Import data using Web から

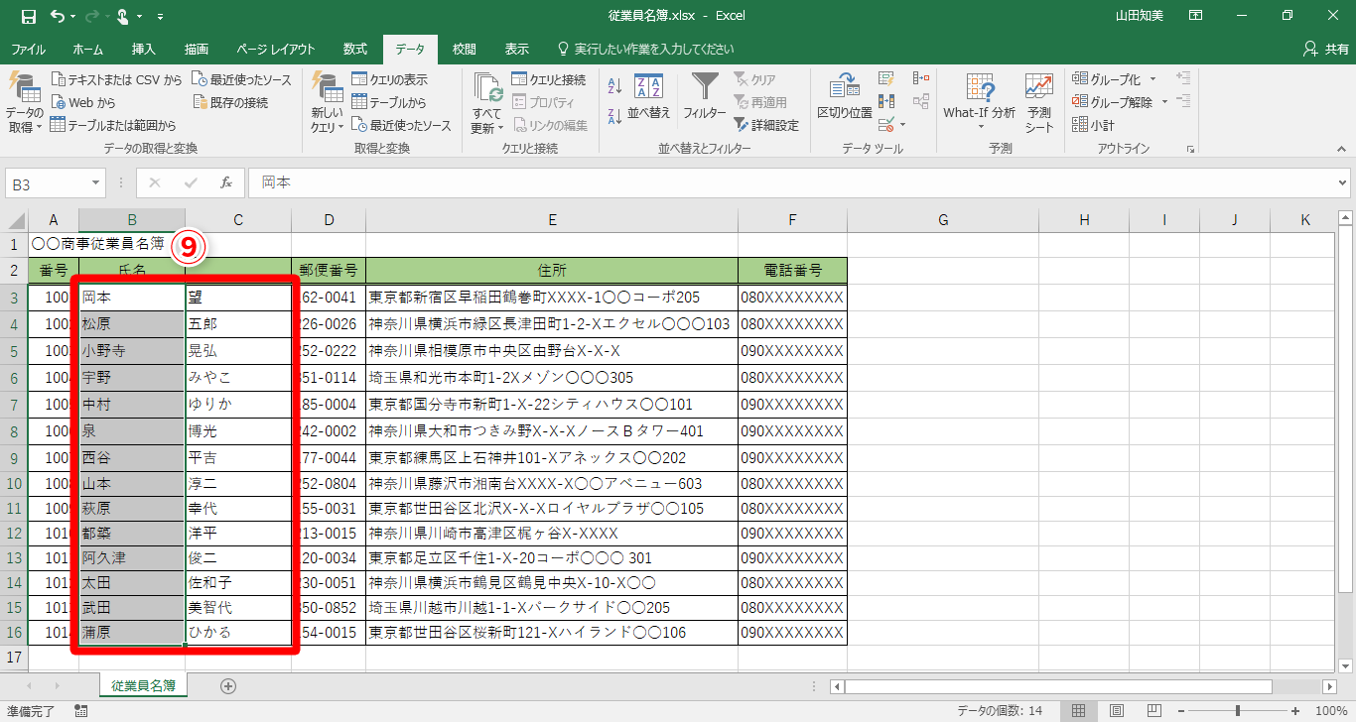coord(83,102)
